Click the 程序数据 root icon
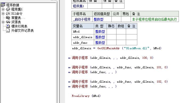The image size is (189, 103). pos(3,5)
